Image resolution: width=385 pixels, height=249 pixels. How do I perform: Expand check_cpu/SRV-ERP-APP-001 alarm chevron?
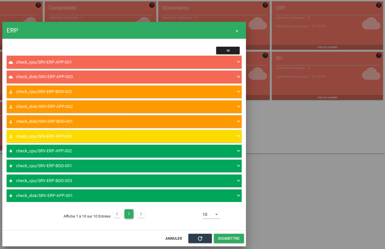pos(238,62)
